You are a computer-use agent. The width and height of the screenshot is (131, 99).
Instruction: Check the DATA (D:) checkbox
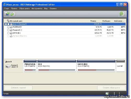pyautogui.click(x=8, y=33)
